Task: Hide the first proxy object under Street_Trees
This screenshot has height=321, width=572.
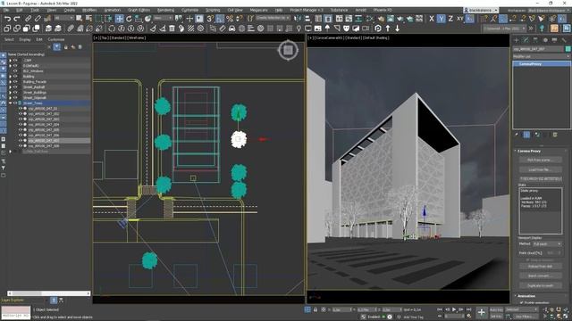Action: 21,109
